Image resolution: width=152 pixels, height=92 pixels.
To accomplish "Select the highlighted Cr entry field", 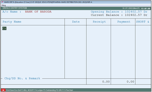I will point(4,28).
